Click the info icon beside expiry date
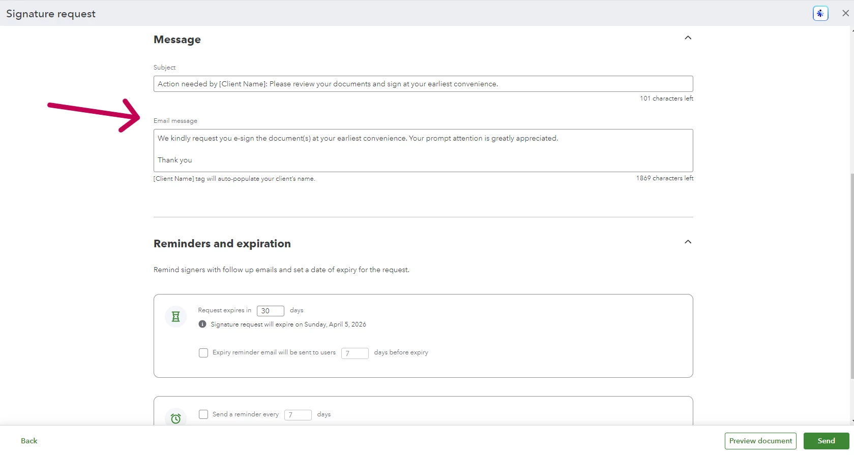Image resolution: width=854 pixels, height=457 pixels. click(202, 324)
